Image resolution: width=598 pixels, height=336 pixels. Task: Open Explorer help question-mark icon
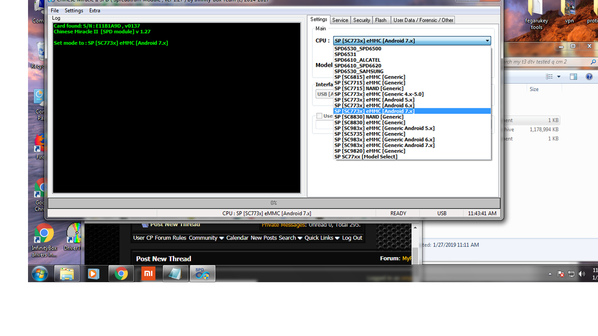point(589,77)
